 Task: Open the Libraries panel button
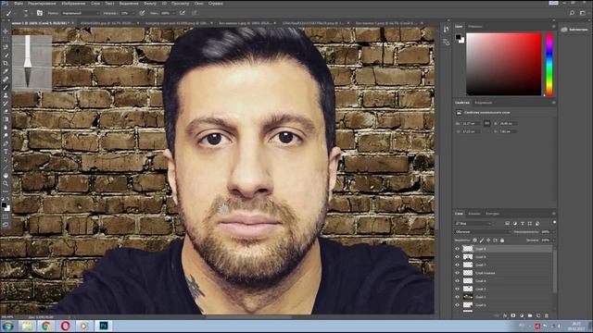(574, 30)
